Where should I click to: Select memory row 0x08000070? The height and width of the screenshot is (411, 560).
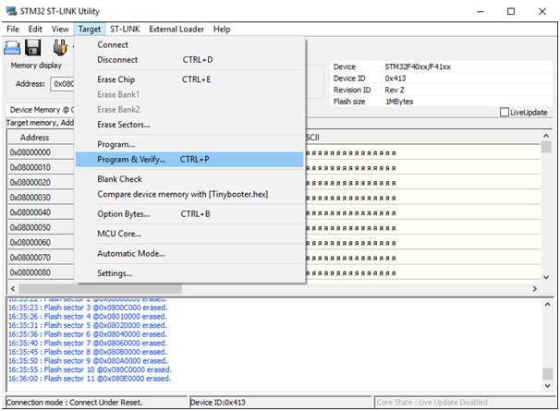point(41,258)
